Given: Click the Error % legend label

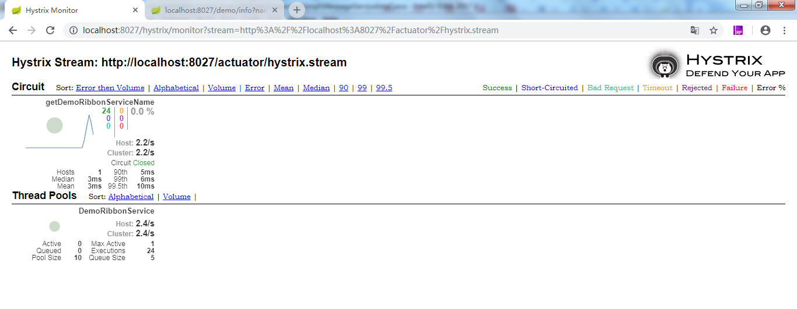Looking at the screenshot, I should coord(771,88).
